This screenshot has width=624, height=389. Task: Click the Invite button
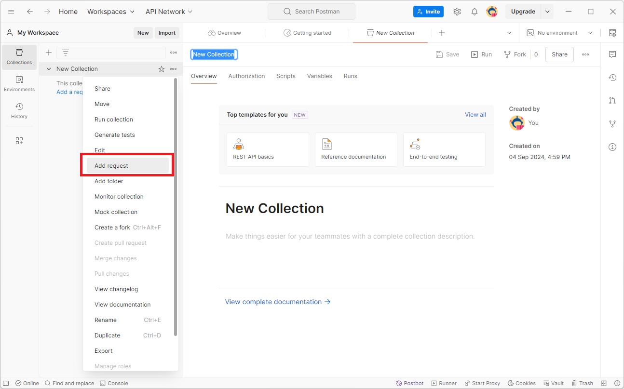(428, 12)
